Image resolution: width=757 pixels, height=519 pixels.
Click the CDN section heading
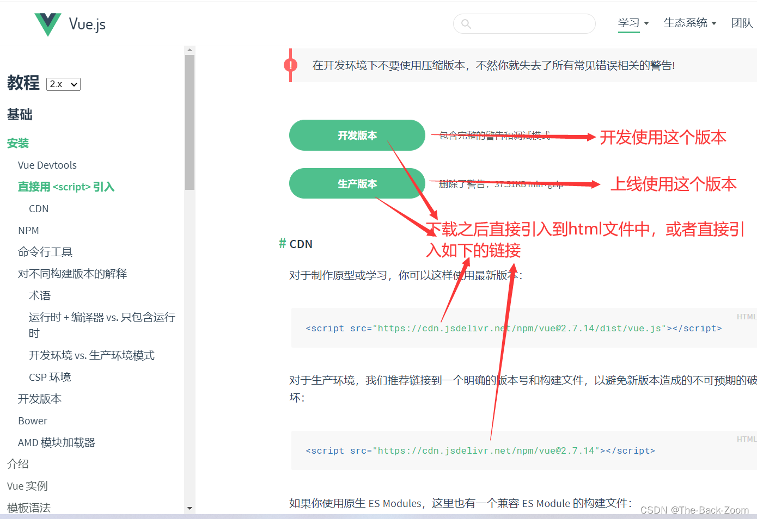[301, 244]
